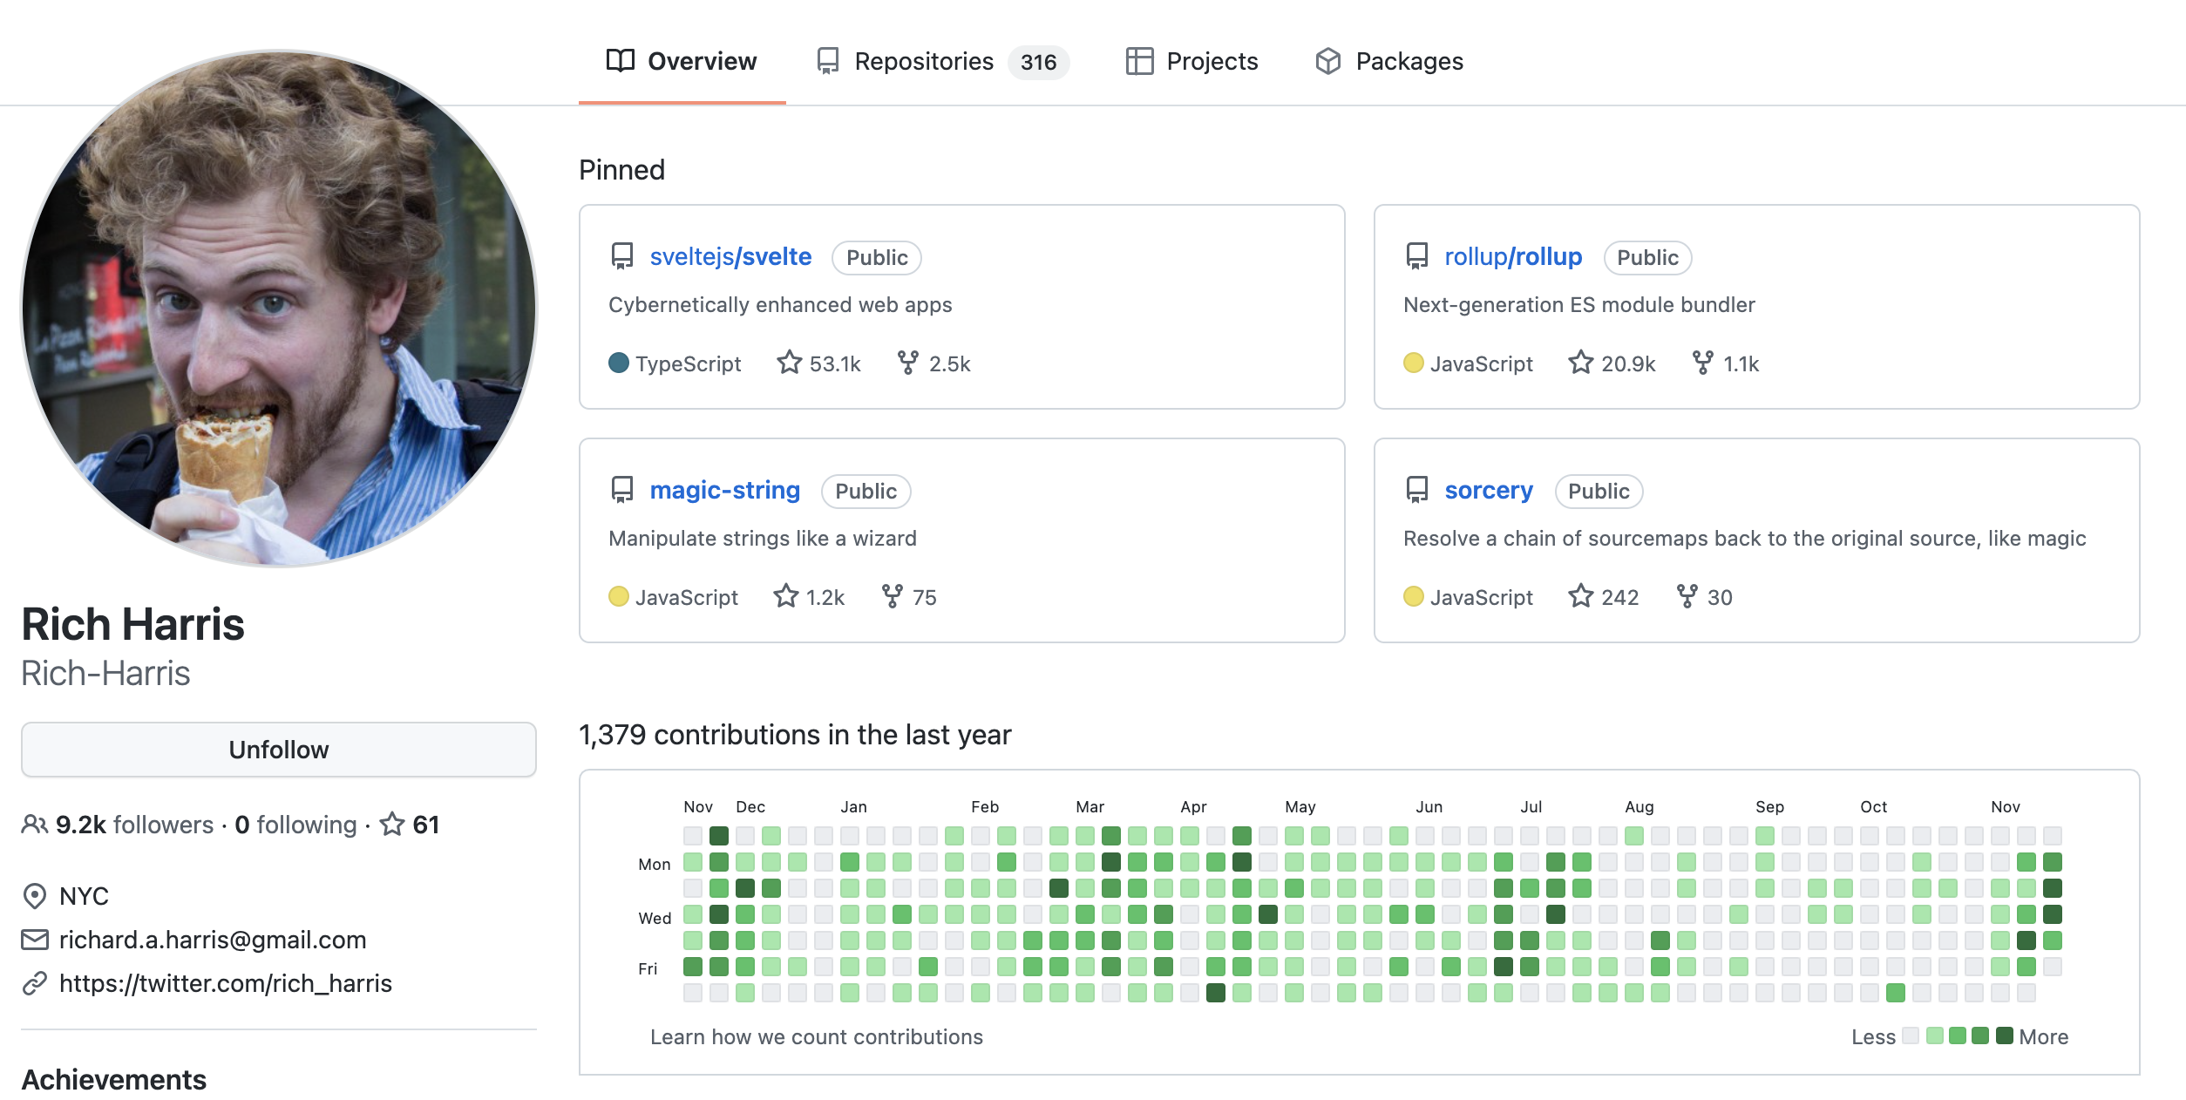Click the star icon on magic-string card

pos(785,596)
